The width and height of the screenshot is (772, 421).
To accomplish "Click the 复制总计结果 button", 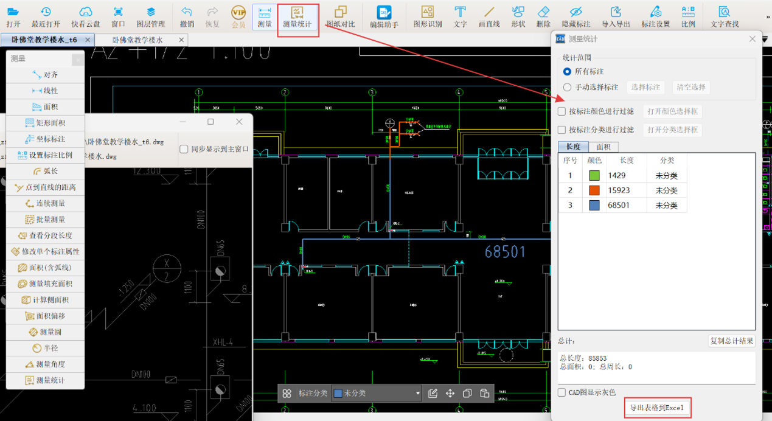I will [x=732, y=341].
